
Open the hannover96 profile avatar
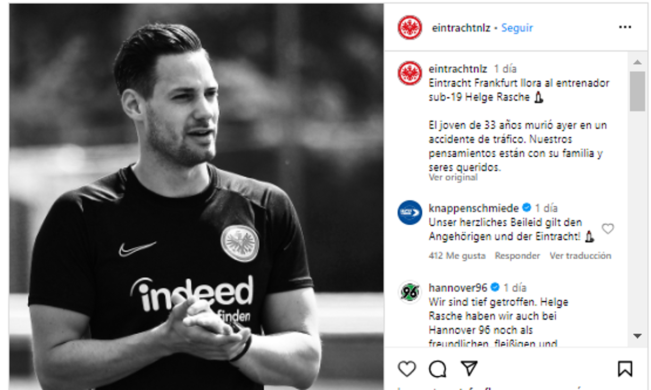pos(410,292)
